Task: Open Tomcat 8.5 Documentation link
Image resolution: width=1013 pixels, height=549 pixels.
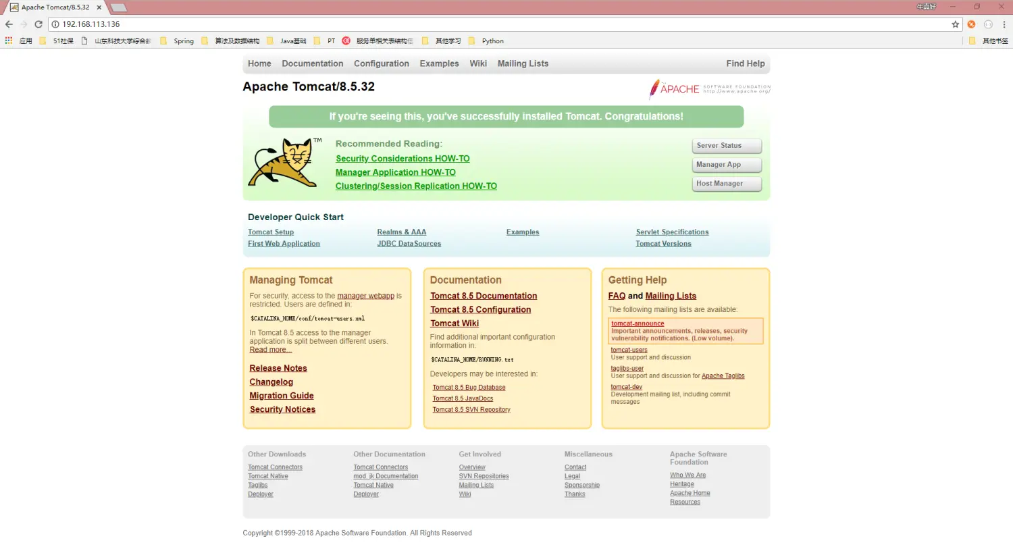Action: click(484, 296)
